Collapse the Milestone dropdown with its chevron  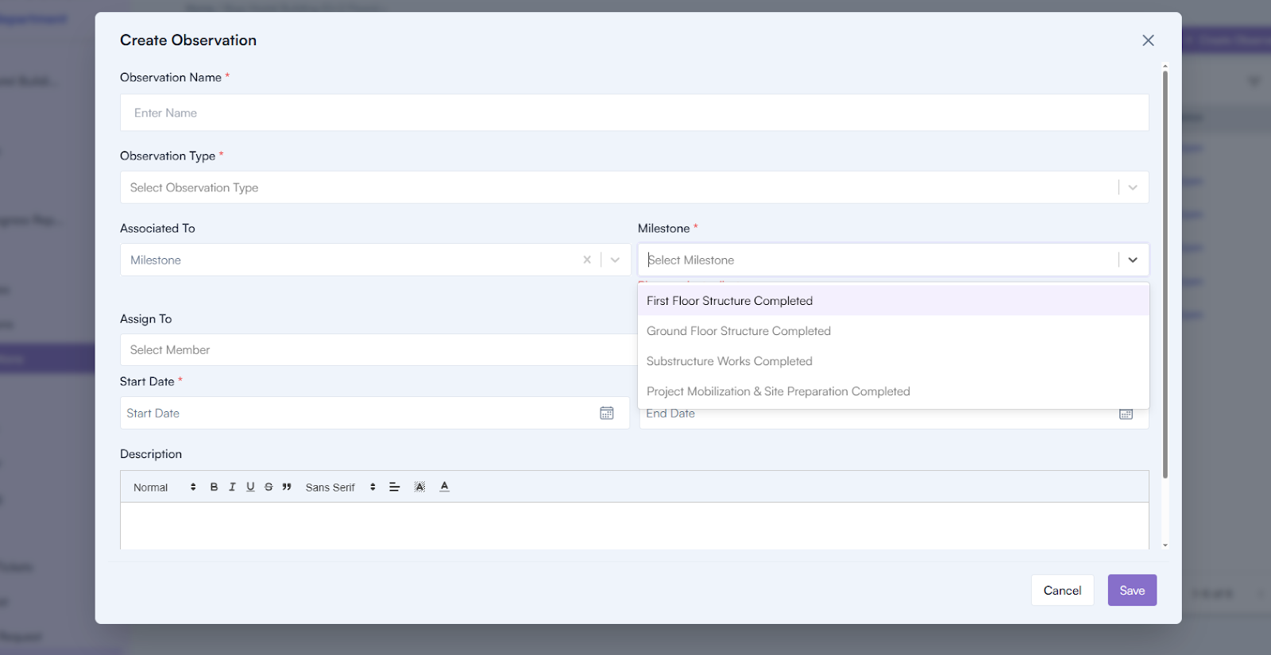1133,260
